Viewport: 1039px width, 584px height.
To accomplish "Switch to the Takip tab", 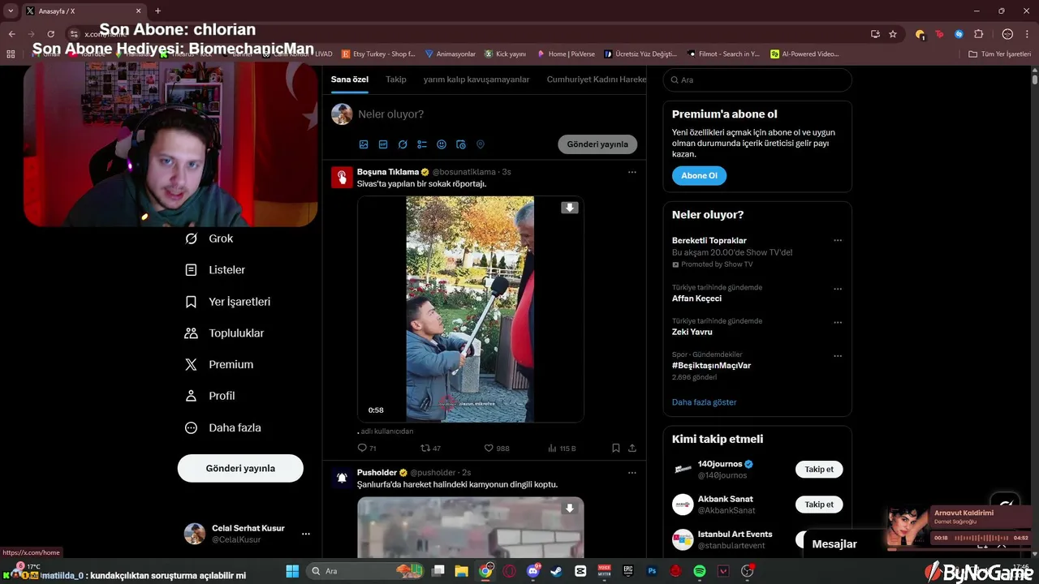I will (396, 79).
